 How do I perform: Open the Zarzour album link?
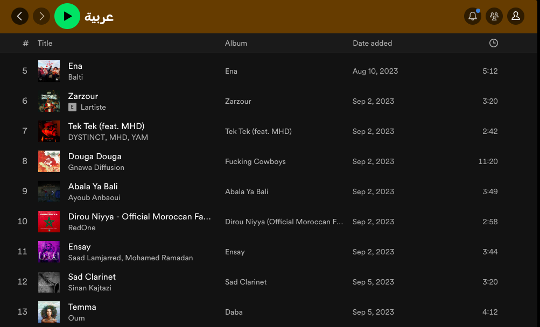pos(238,101)
